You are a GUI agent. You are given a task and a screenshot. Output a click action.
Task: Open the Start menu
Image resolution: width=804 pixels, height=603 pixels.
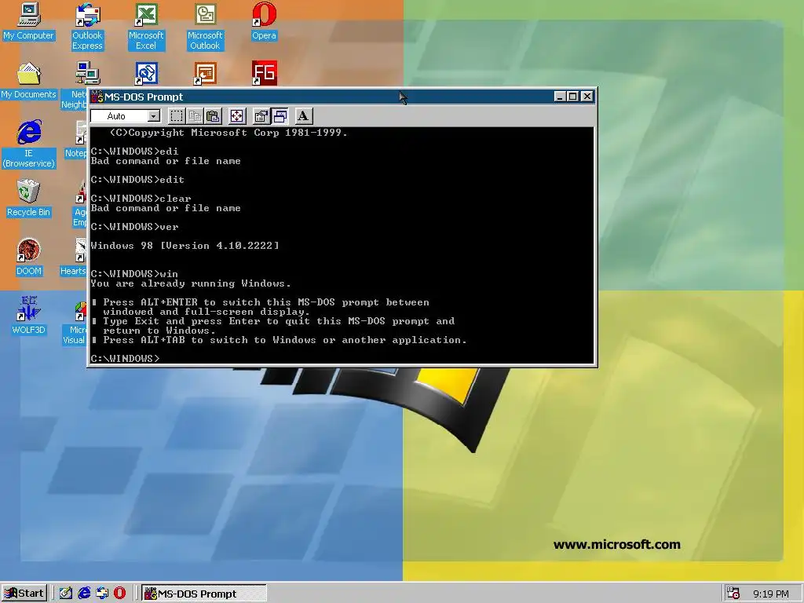tap(24, 594)
